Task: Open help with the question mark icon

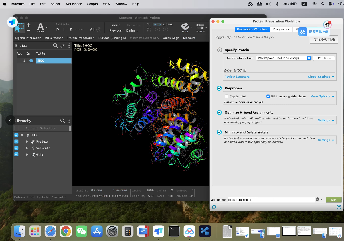Action: click(x=339, y=207)
